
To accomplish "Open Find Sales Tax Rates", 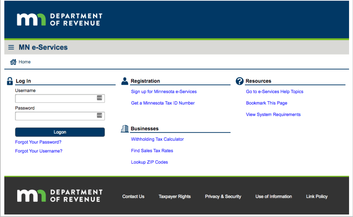I will point(152,151).
